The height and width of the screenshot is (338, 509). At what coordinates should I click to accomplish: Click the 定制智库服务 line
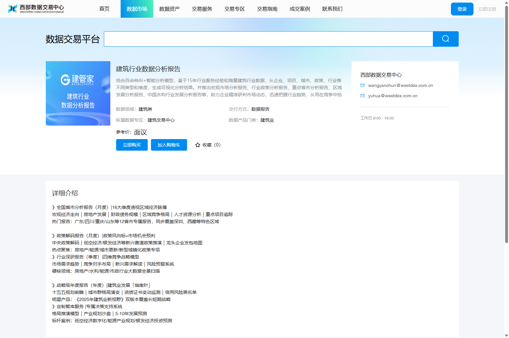coord(87,306)
